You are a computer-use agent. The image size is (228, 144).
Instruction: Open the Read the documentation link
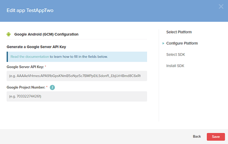pyautogui.click(x=30, y=57)
